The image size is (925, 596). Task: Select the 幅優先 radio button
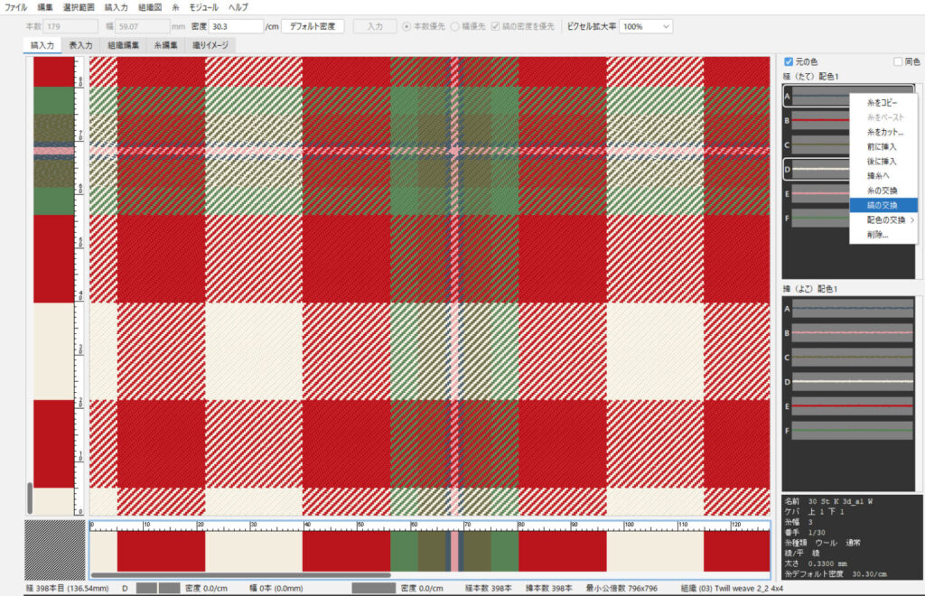[x=455, y=26]
